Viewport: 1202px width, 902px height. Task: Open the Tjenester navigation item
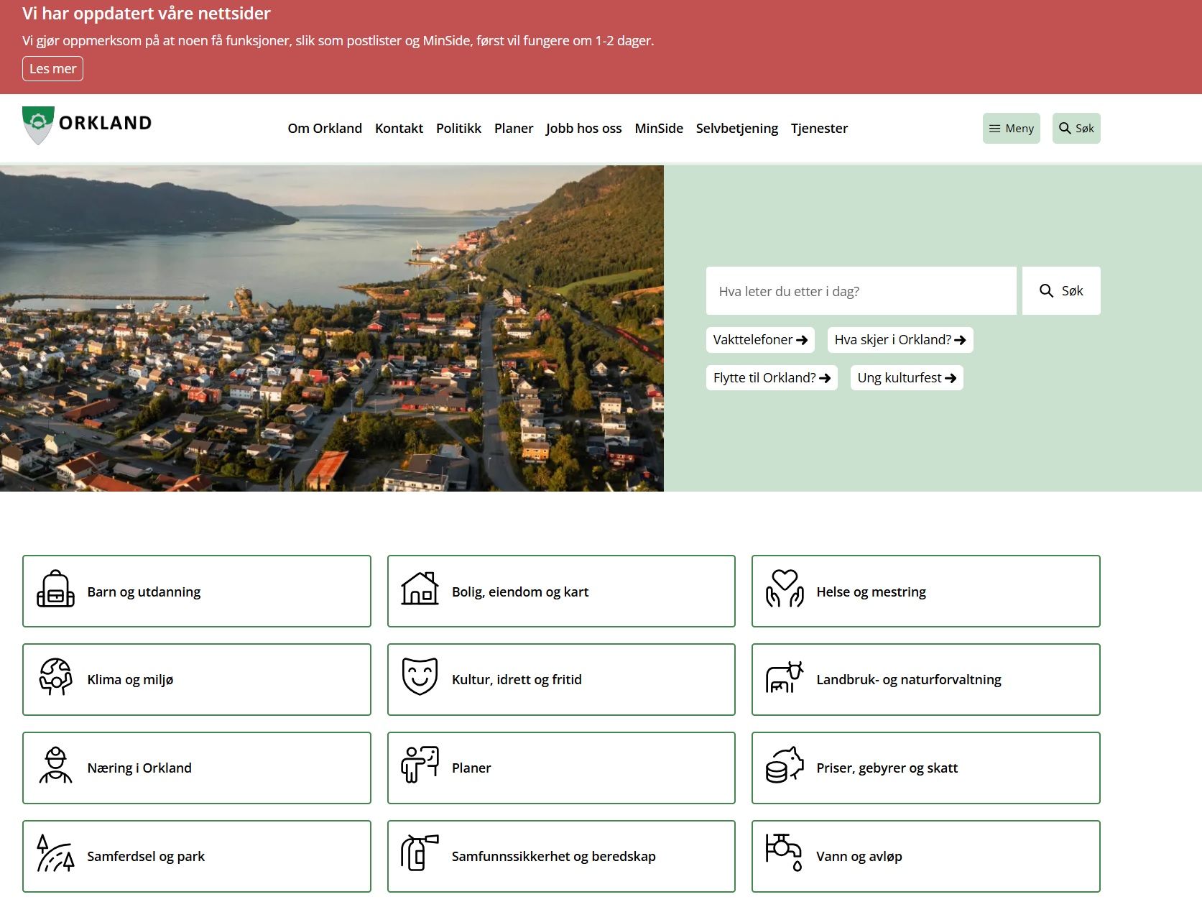[x=819, y=129]
